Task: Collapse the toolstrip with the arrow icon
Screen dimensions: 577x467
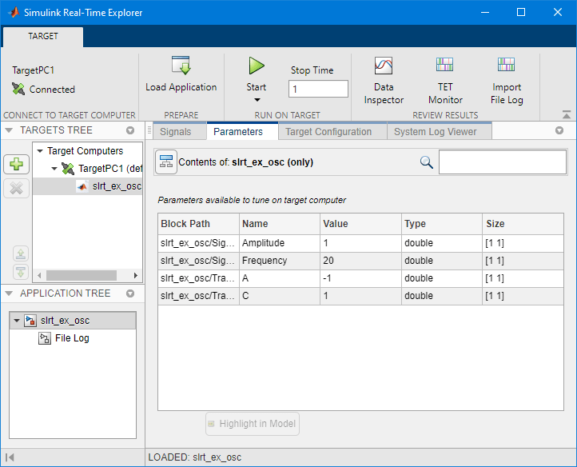Action: [x=567, y=115]
